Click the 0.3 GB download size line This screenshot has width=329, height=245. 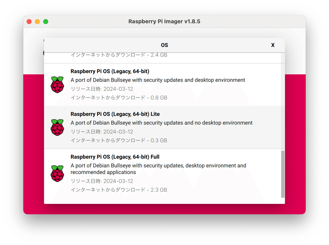[119, 140]
